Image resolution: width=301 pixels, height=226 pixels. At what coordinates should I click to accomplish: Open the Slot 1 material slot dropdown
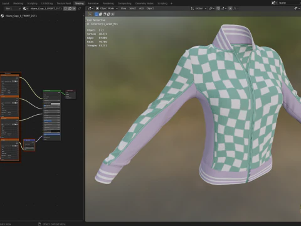[13, 9]
